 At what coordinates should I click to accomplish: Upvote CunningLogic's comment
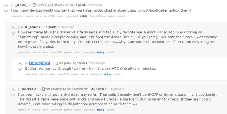[20, 64]
